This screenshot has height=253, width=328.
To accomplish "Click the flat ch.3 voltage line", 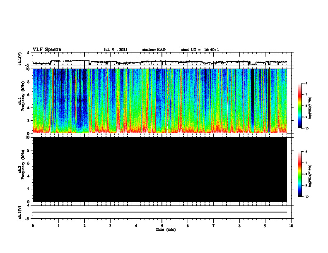I will (x=160, y=212).
